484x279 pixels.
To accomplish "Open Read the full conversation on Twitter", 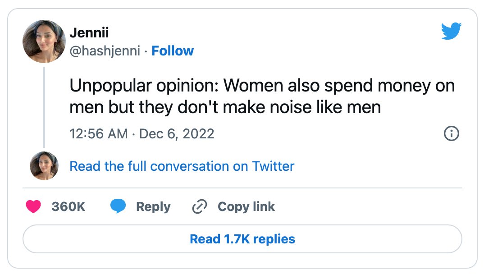I will 182,166.
